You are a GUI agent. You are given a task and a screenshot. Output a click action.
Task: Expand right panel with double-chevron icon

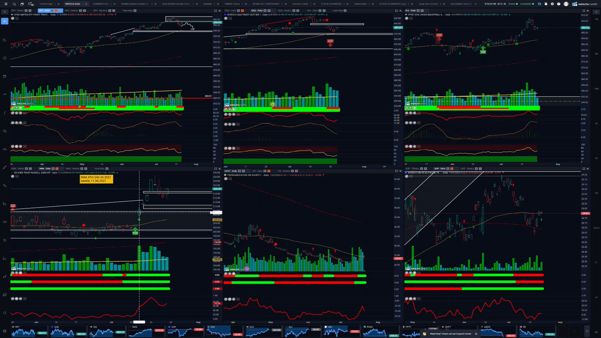596,12
